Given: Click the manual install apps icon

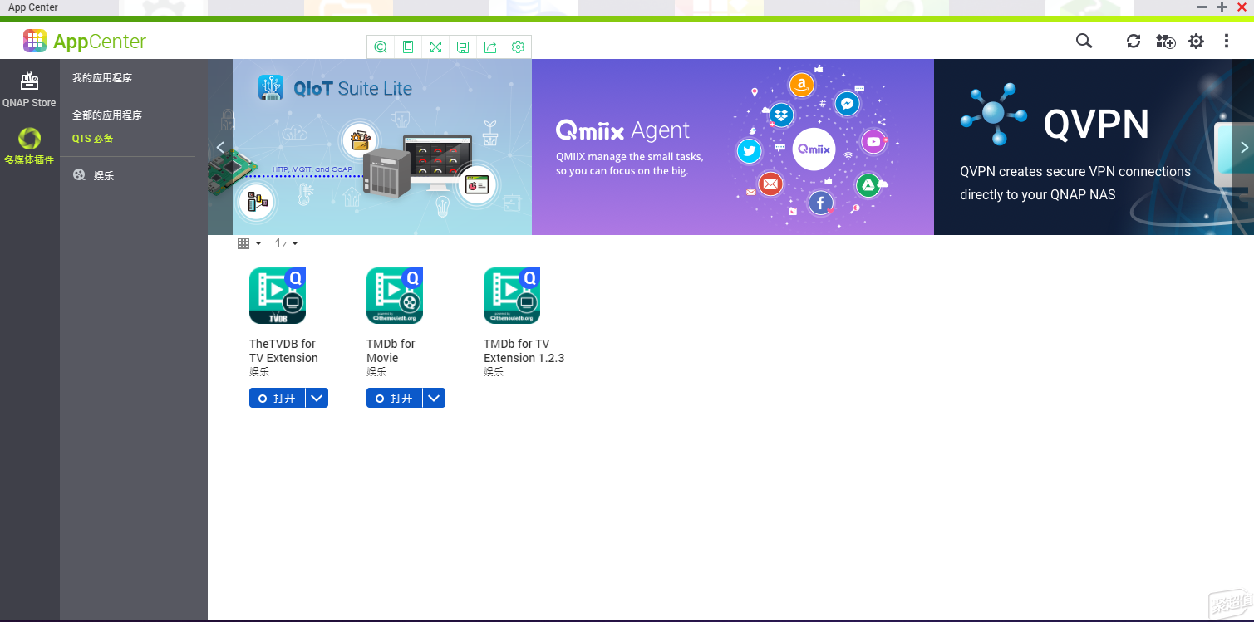Looking at the screenshot, I should point(1165,41).
